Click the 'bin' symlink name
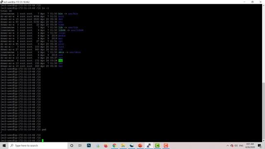 (x=60, y=14)
